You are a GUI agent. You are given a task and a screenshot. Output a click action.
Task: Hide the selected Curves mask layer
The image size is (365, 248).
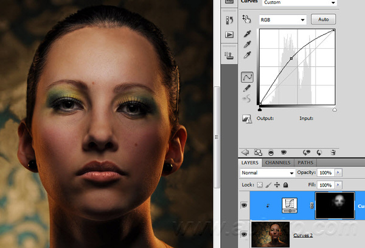click(x=244, y=205)
